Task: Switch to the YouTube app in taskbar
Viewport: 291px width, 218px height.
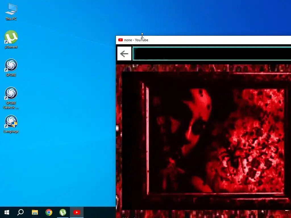Action: pos(77,212)
